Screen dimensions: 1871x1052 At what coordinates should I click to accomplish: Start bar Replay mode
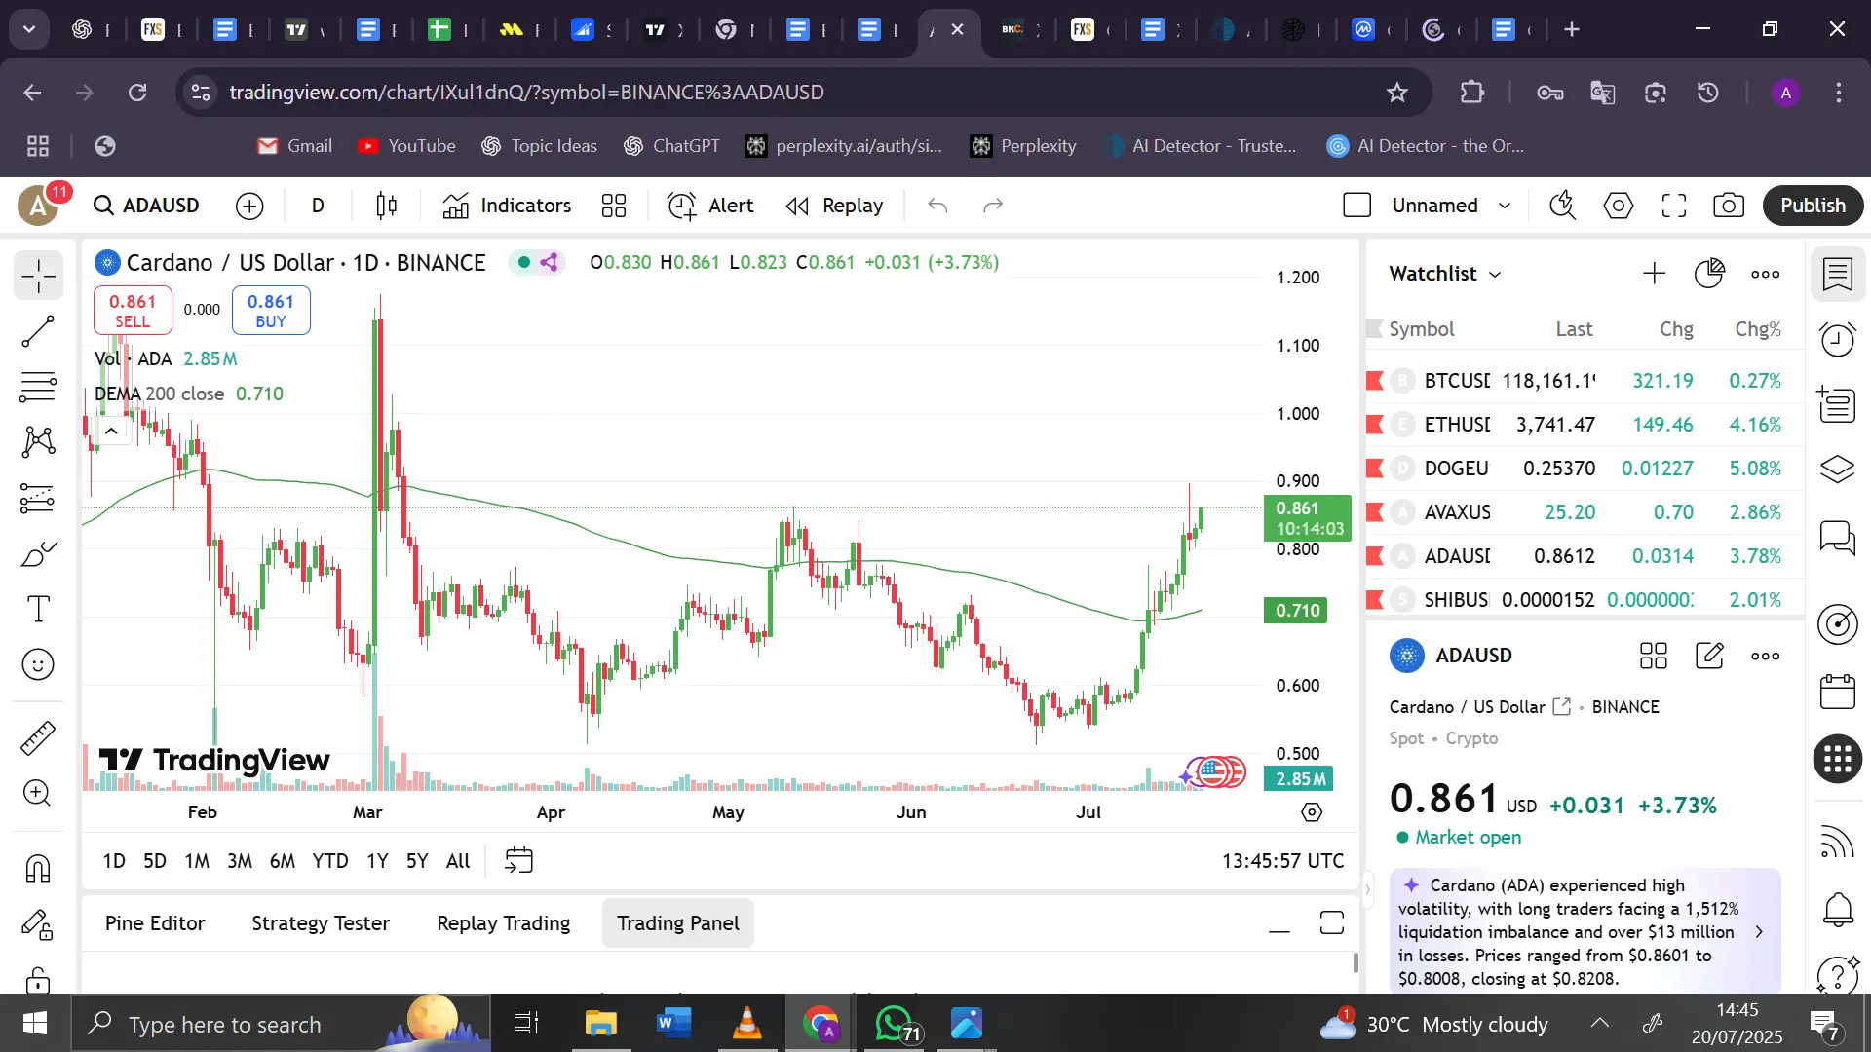pyautogui.click(x=835, y=206)
